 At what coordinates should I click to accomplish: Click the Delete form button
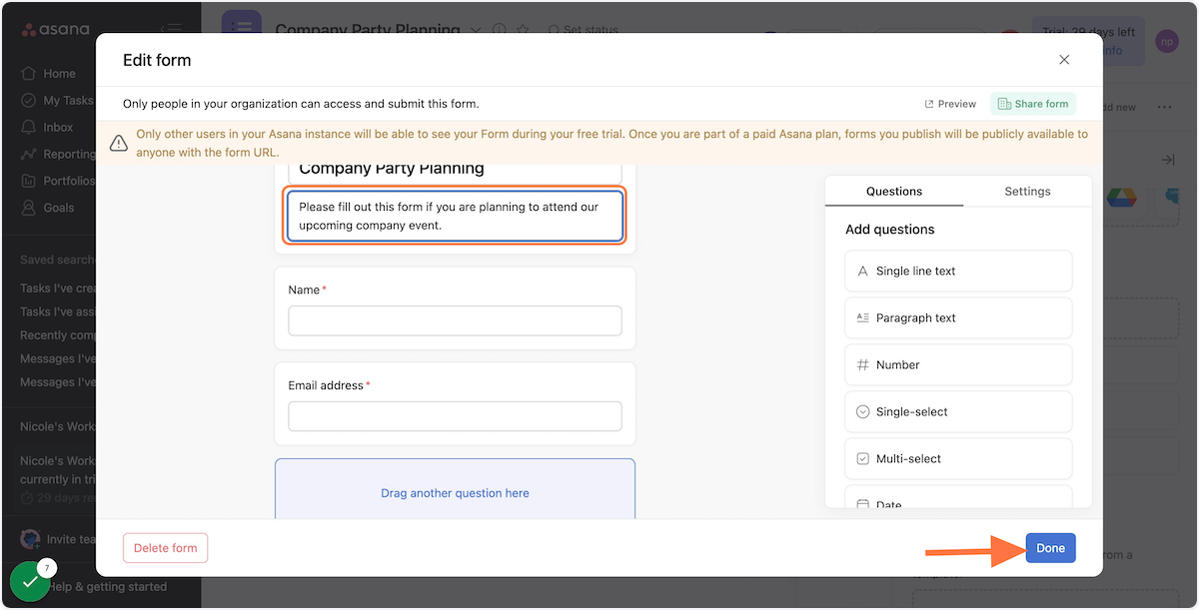coord(166,548)
